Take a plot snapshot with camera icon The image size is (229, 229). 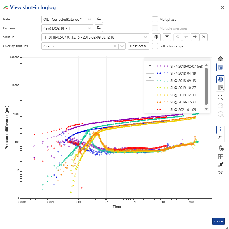pyautogui.click(x=220, y=173)
